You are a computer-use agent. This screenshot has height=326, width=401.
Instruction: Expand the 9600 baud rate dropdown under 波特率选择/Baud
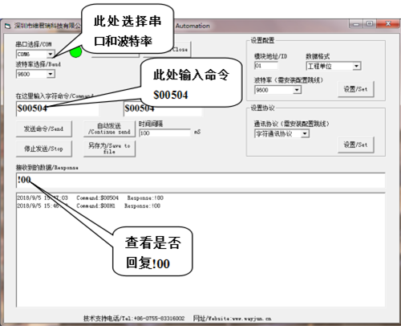(x=51, y=74)
